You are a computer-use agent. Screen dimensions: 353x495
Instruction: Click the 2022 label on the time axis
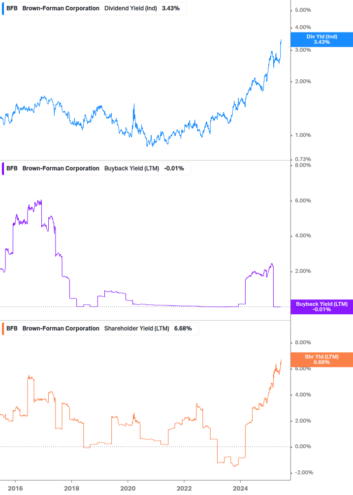184,489
